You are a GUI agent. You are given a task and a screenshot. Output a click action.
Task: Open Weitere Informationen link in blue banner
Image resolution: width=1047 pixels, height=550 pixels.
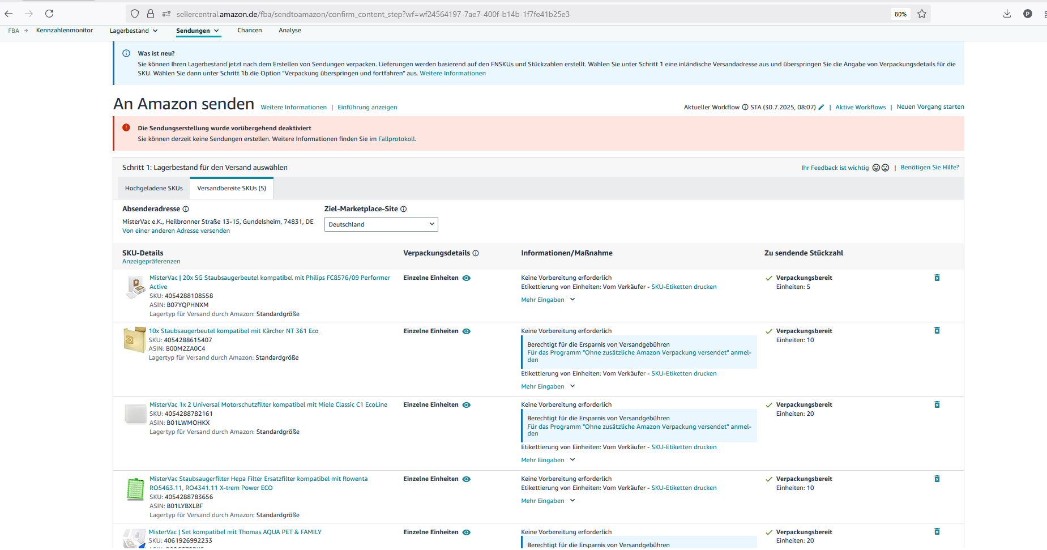pos(452,74)
